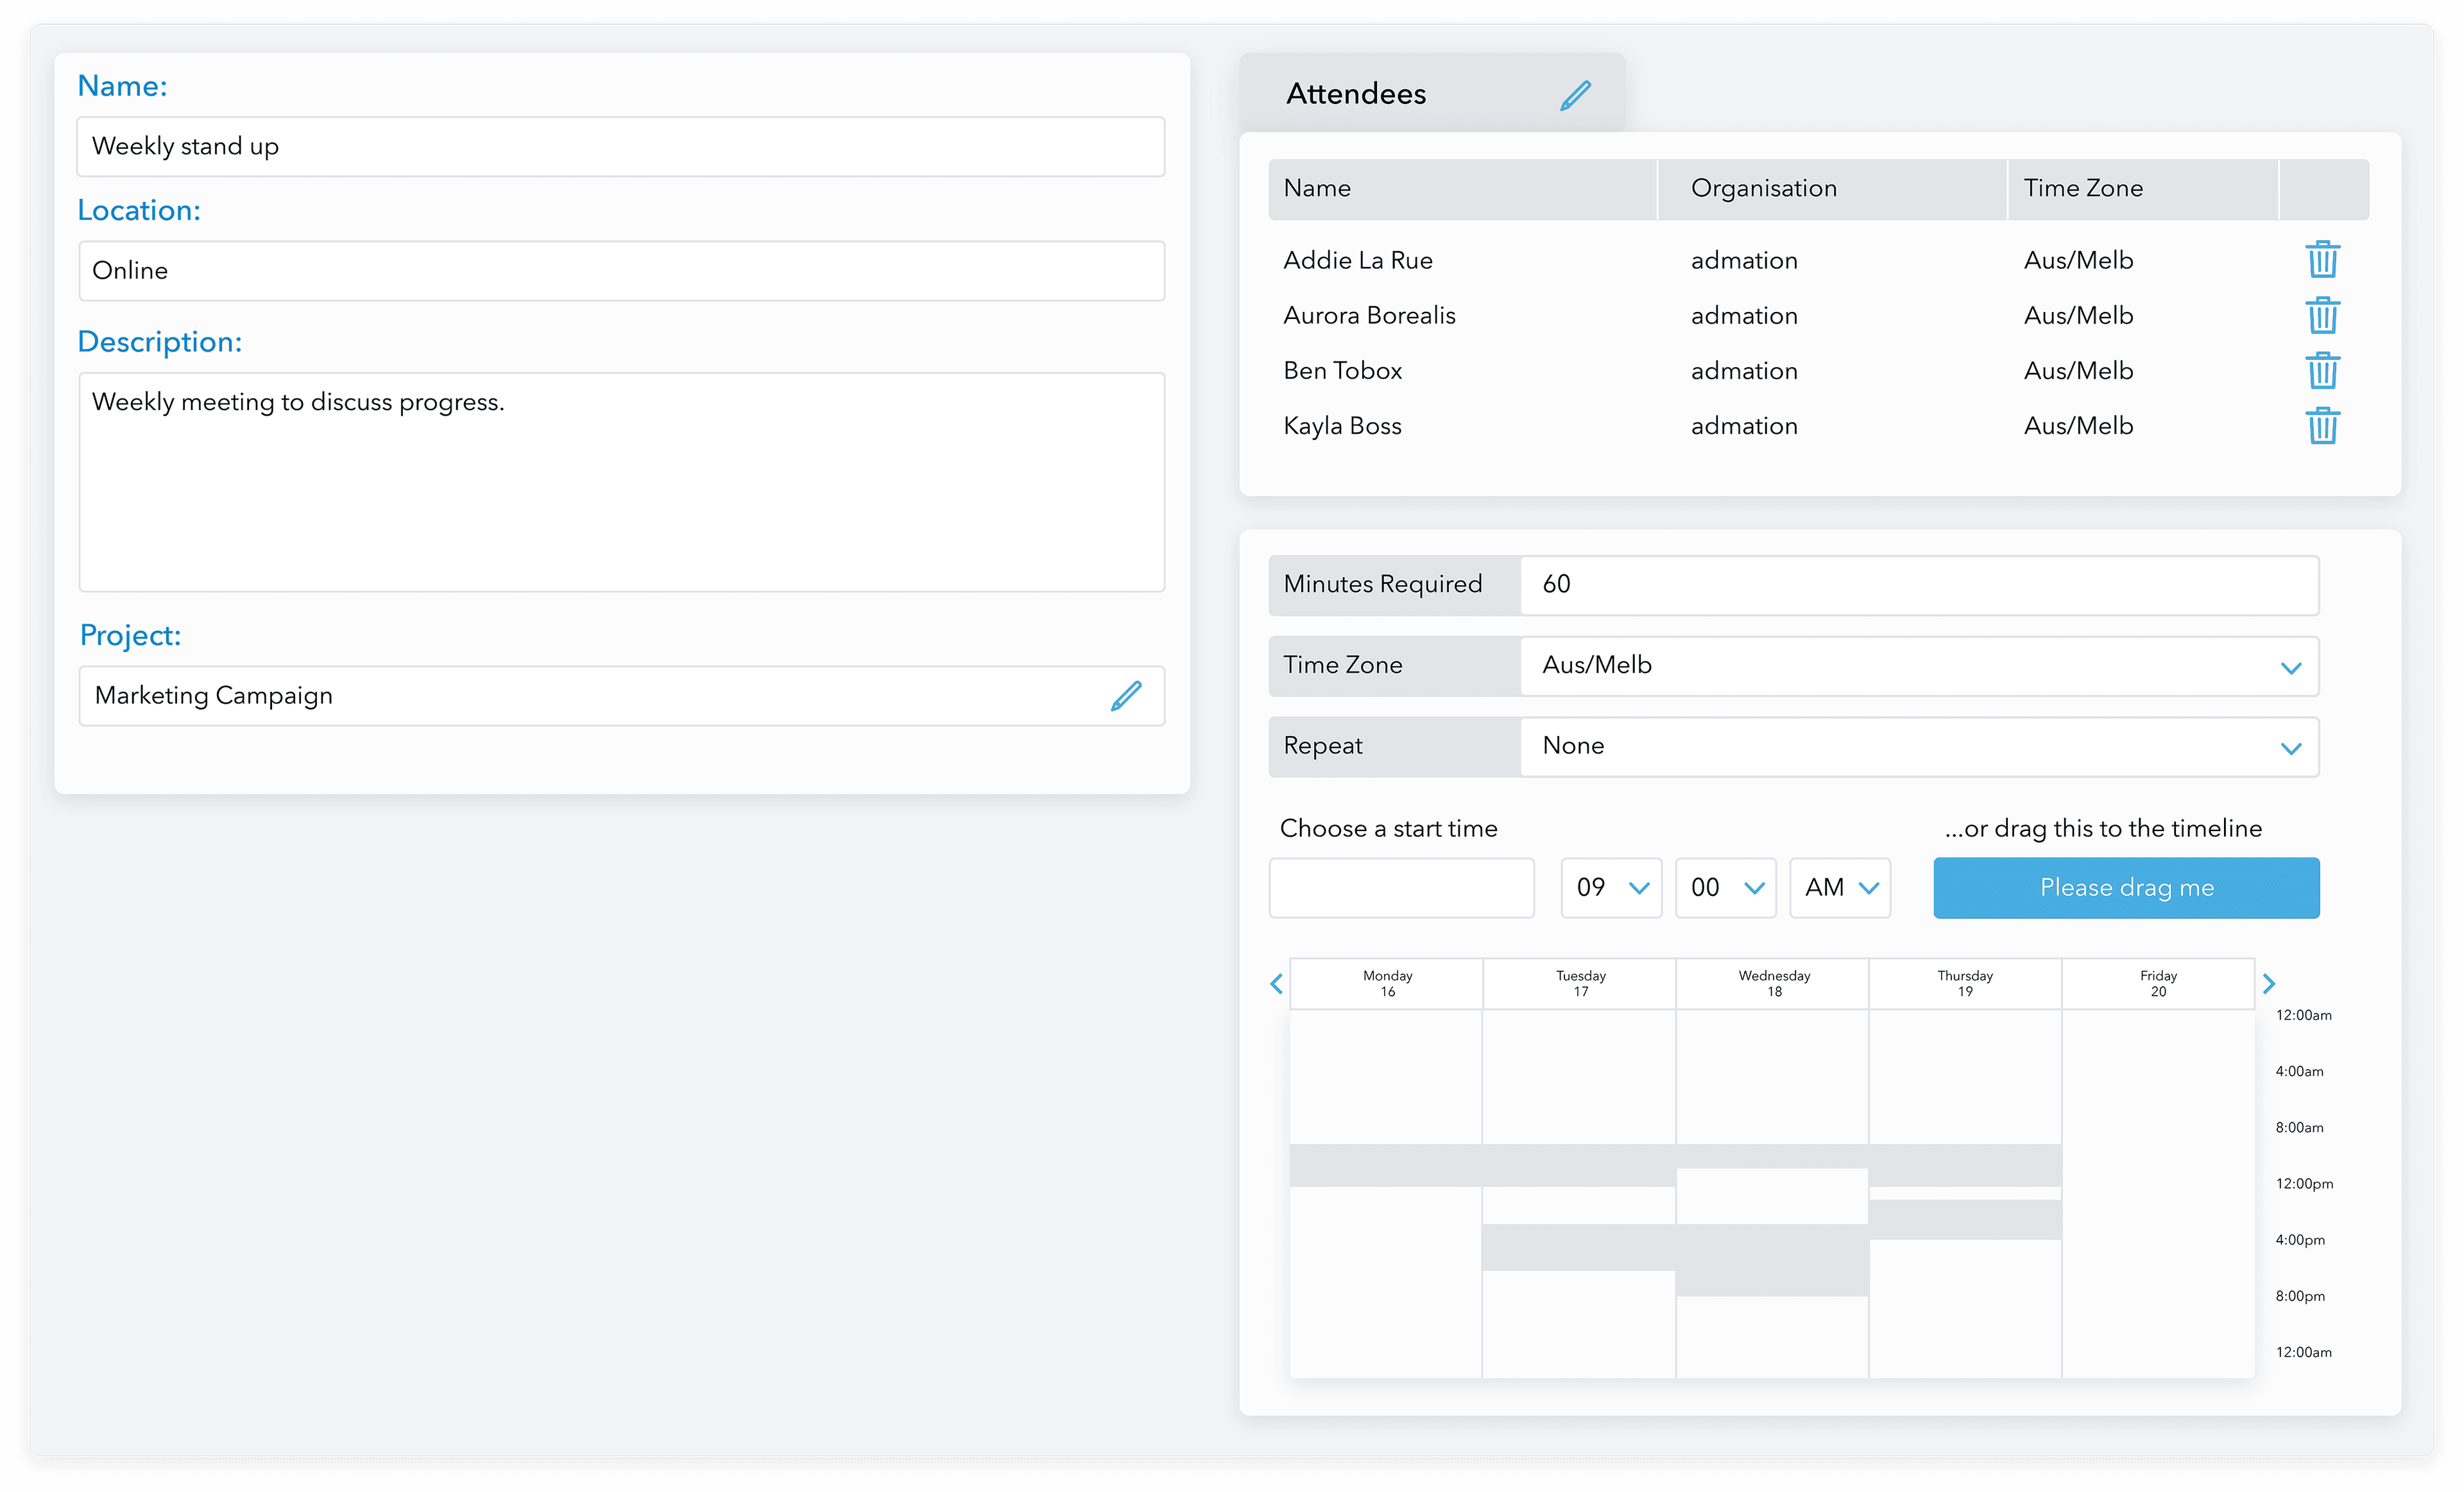Focus the start date input box
This screenshot has height=1492, width=2464.
pos(1401,888)
